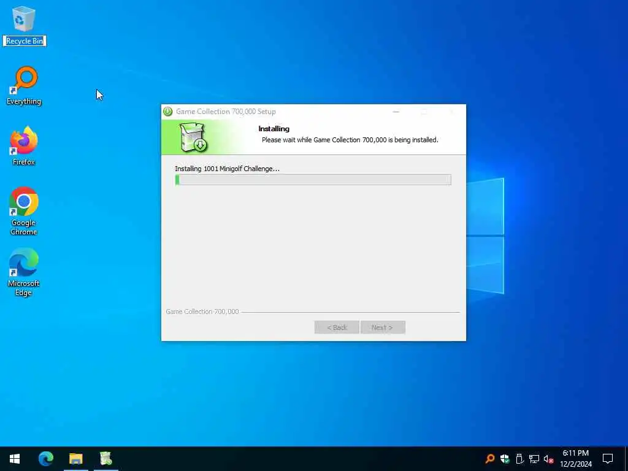This screenshot has width=628, height=471.
Task: Open the clock showing 6:11 PM
Action: coord(576,459)
